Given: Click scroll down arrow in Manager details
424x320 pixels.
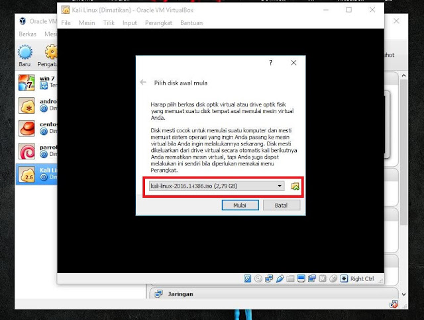Looking at the screenshot, I should point(403,294).
